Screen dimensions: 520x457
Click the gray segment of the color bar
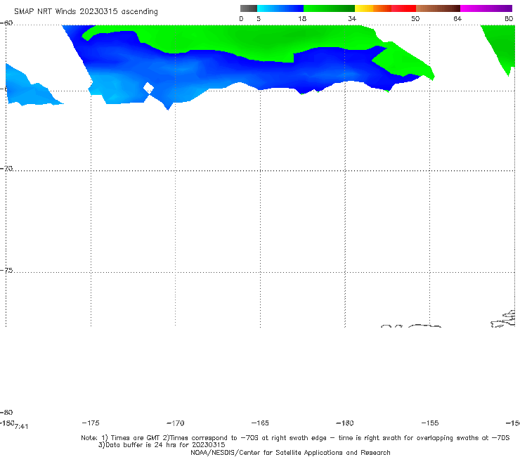tap(249, 8)
